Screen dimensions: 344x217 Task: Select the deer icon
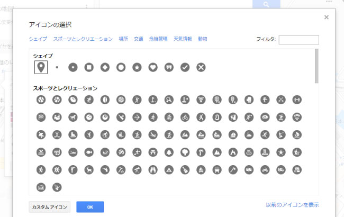click(x=89, y=170)
